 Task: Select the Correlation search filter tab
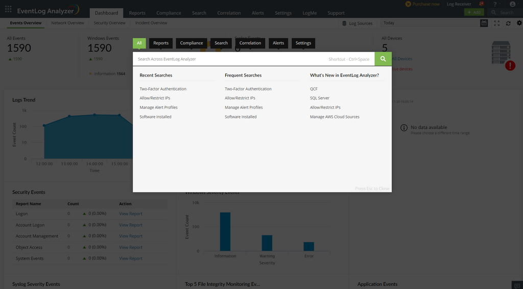[x=250, y=43]
